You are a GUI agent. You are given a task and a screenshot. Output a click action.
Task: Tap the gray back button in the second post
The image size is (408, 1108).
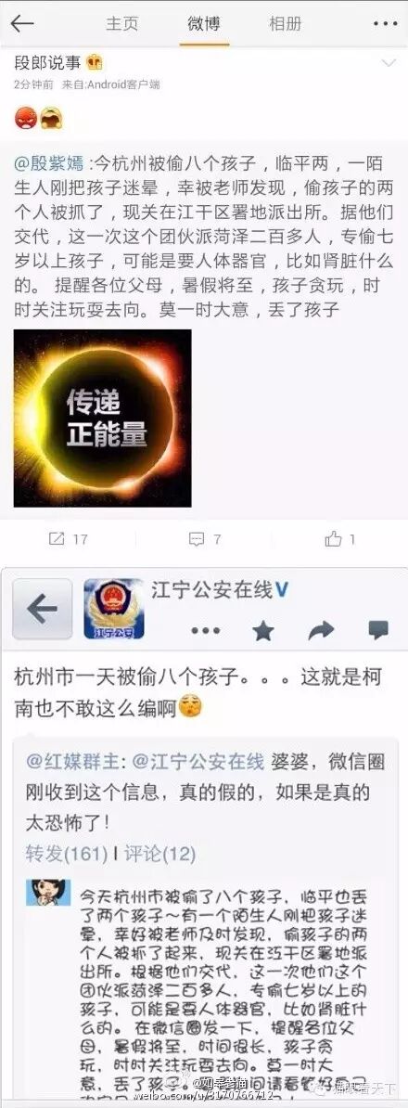click(x=42, y=609)
